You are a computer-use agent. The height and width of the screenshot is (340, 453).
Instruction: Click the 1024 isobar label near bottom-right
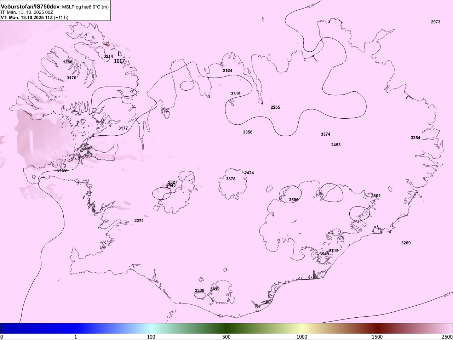coord(447,294)
